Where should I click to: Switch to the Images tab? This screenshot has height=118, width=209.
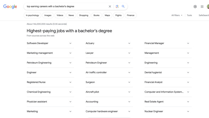point(48,15)
